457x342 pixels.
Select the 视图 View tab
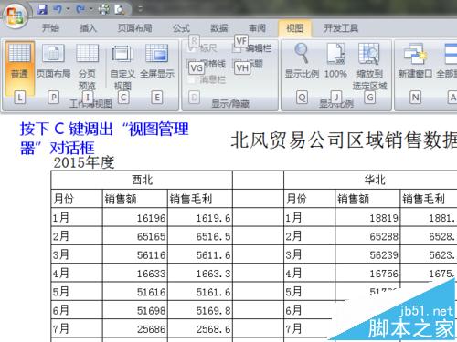point(294,28)
